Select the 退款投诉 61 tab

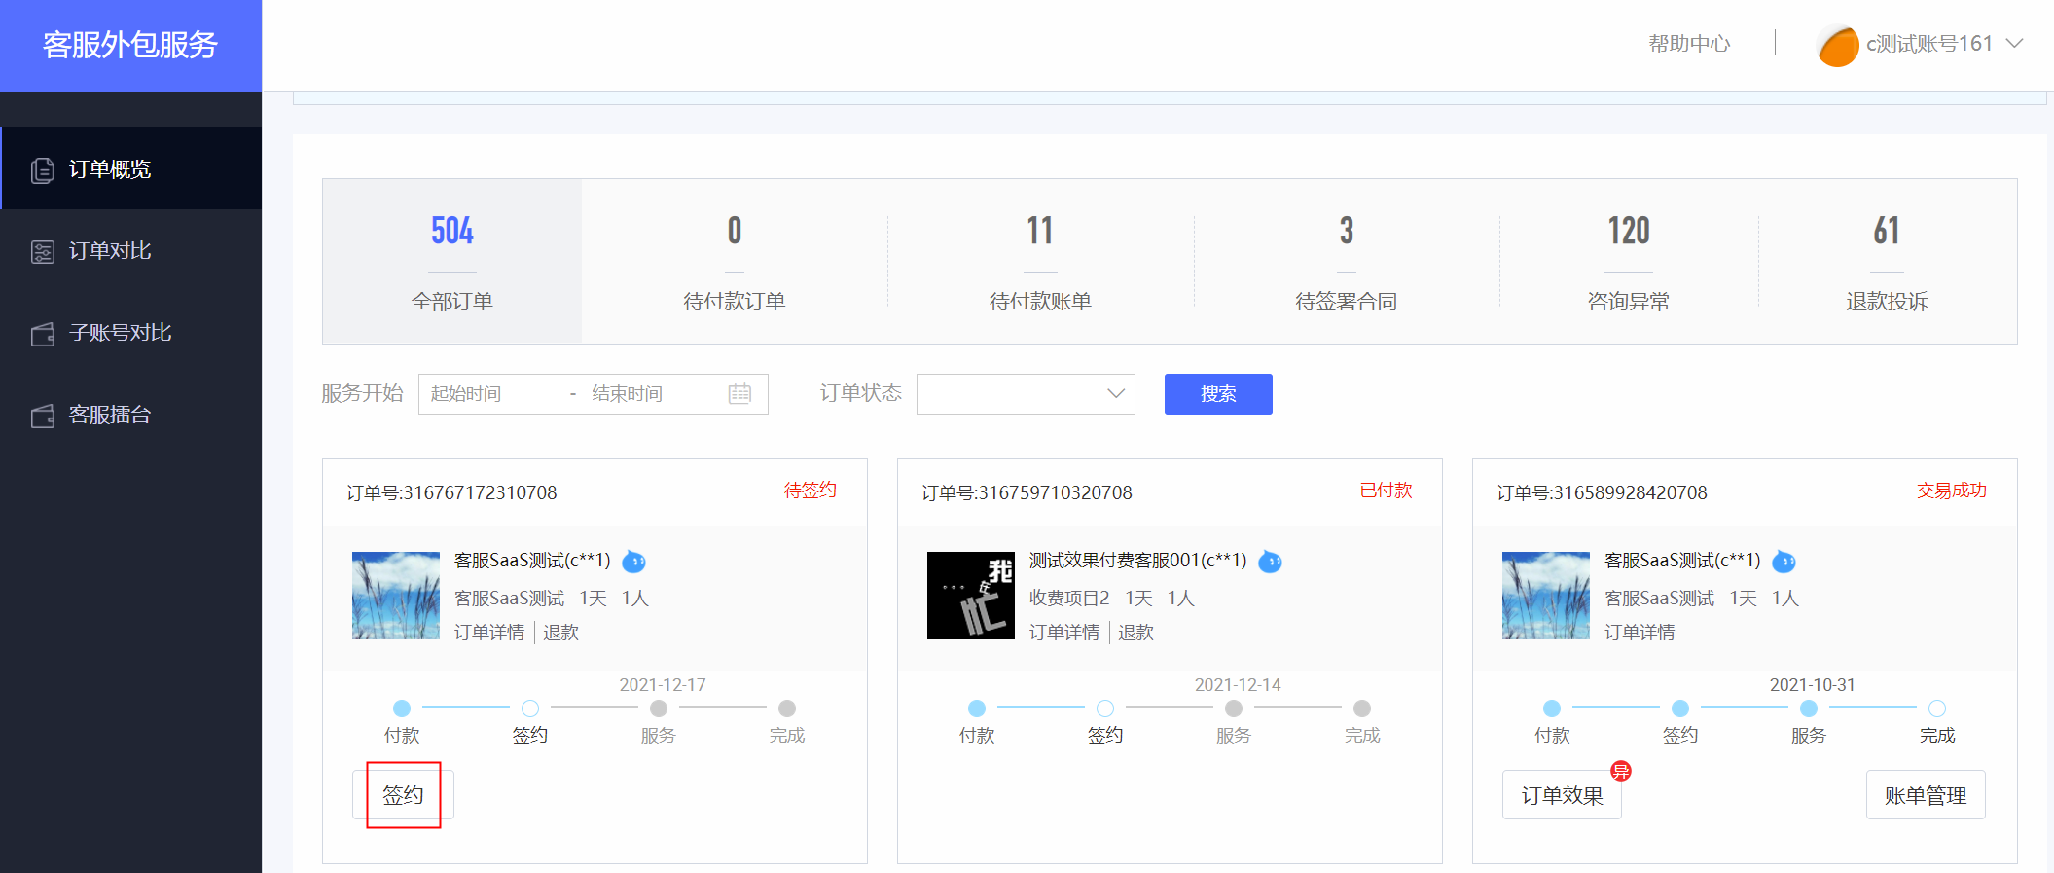[x=1887, y=261]
